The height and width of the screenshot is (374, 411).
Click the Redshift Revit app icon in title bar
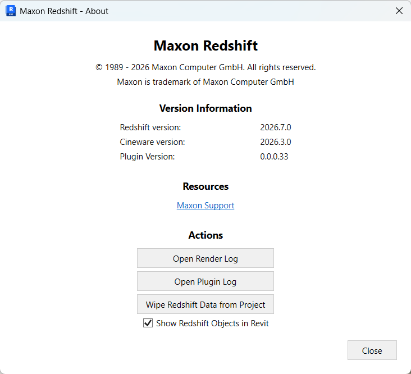point(11,11)
